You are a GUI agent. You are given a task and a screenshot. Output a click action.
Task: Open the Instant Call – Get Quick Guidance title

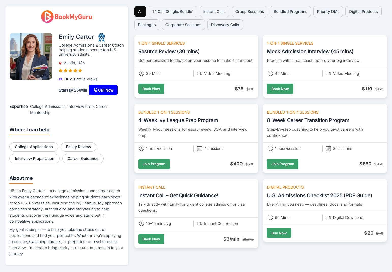[x=178, y=195]
